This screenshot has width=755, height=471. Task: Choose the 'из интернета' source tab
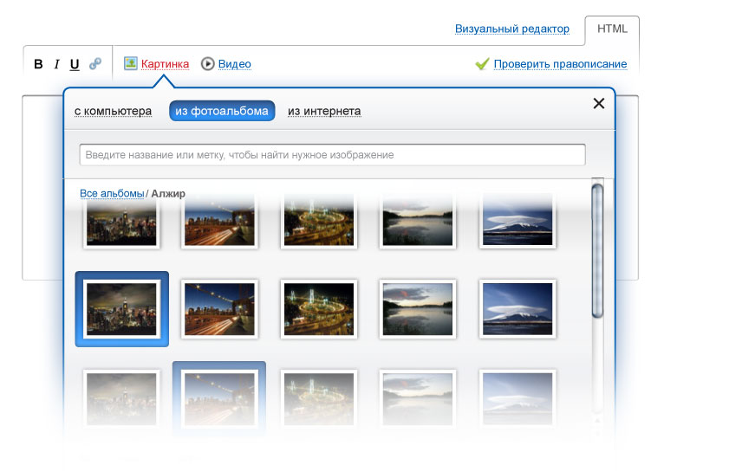[324, 112]
